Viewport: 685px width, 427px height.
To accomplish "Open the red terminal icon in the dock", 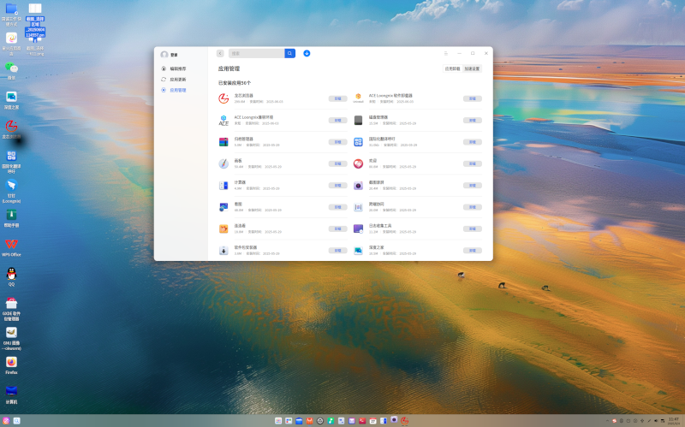I will coord(362,421).
